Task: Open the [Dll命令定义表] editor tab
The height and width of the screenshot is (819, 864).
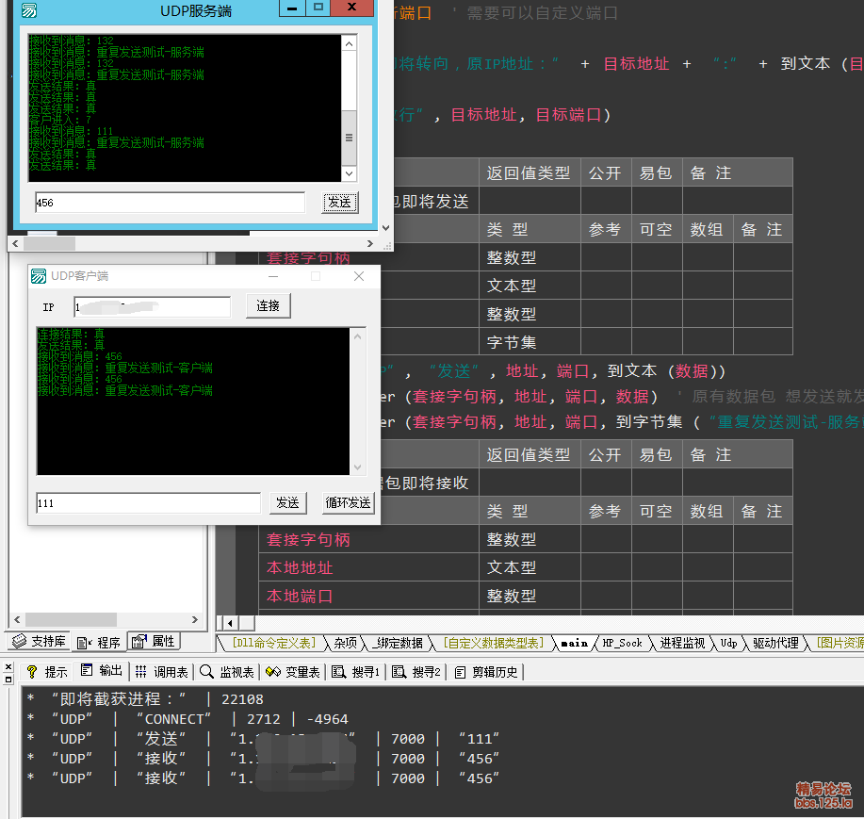Action: 274,643
